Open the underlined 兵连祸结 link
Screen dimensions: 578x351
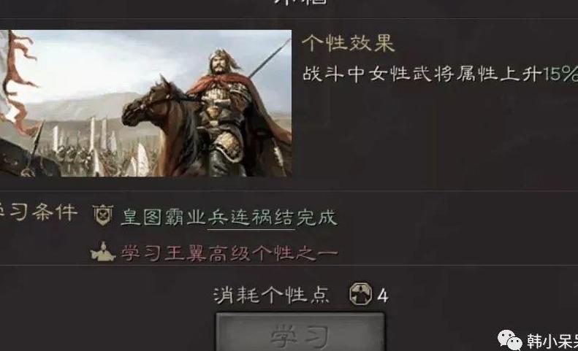251,217
